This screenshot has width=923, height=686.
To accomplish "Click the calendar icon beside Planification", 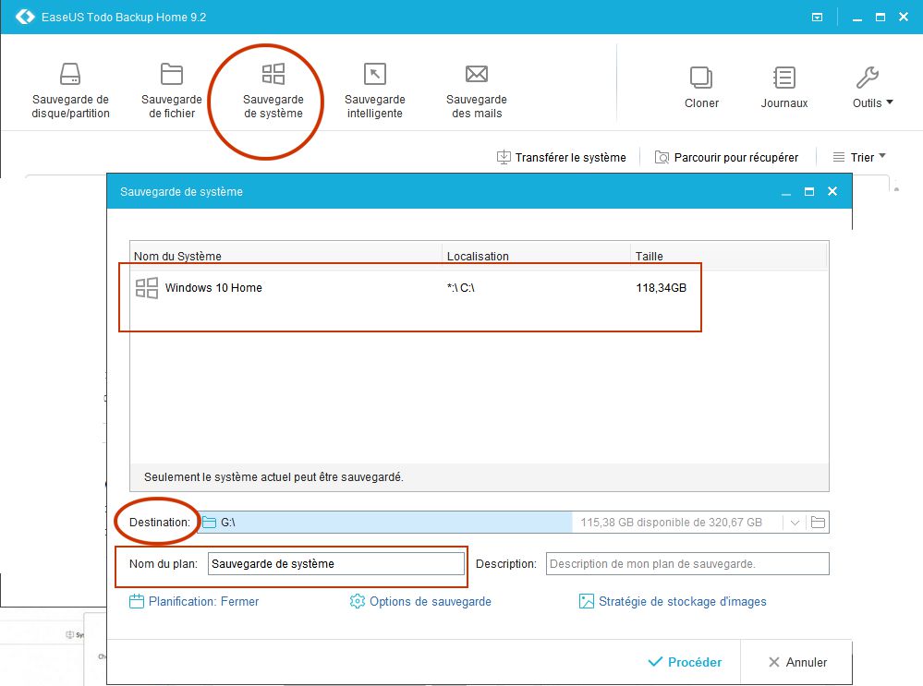I will 137,601.
